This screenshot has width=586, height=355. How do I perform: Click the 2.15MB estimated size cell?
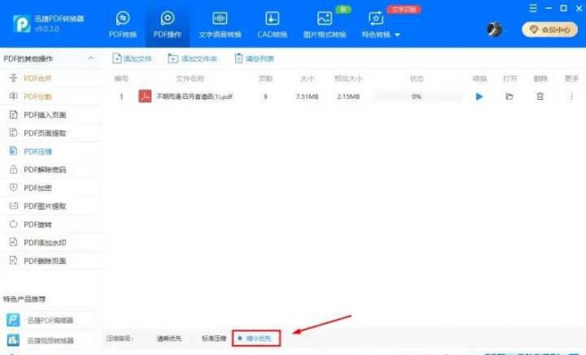[348, 96]
